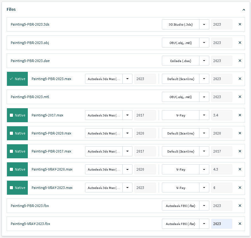Open Collada (.dae) format dropdown
The height and width of the screenshot is (238, 251).
tap(204, 61)
